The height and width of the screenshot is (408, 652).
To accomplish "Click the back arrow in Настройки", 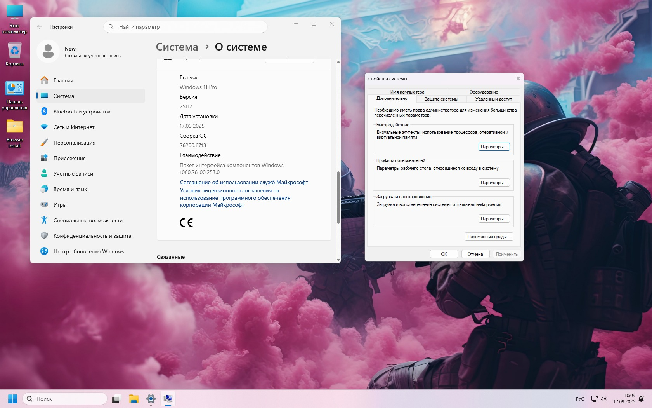I will point(40,27).
